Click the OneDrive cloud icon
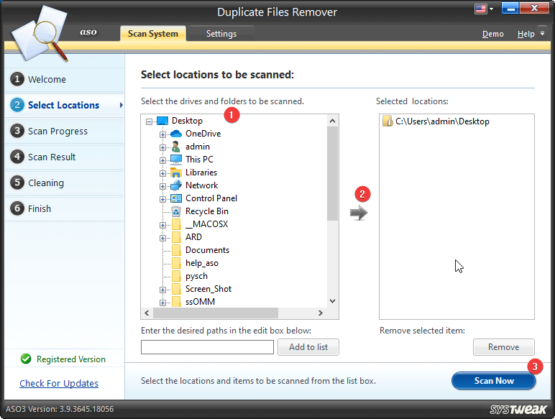This screenshot has width=555, height=419. click(x=176, y=134)
